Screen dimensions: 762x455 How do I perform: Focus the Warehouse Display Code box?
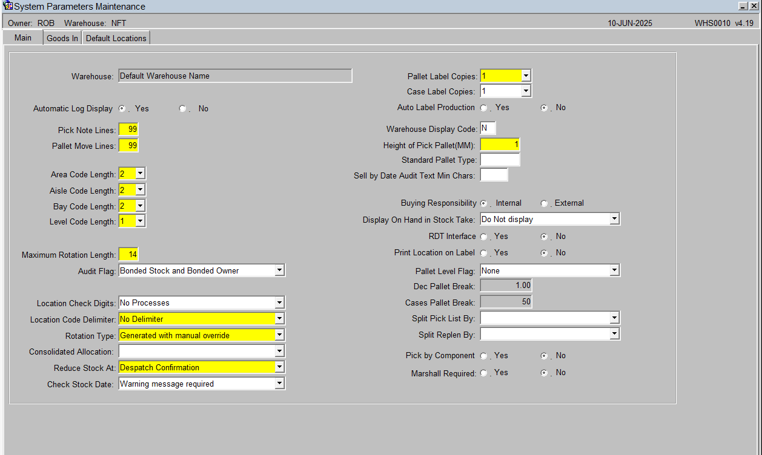(488, 128)
